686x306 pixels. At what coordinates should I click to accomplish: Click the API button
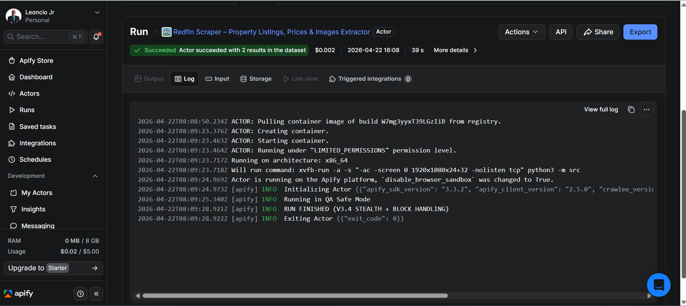pyautogui.click(x=561, y=32)
